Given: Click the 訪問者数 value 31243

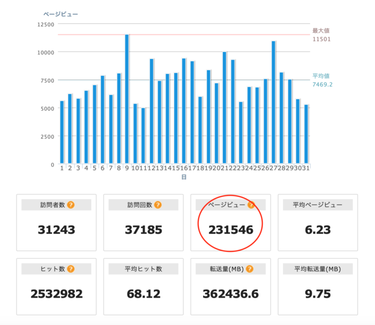Looking at the screenshot, I should tap(56, 230).
